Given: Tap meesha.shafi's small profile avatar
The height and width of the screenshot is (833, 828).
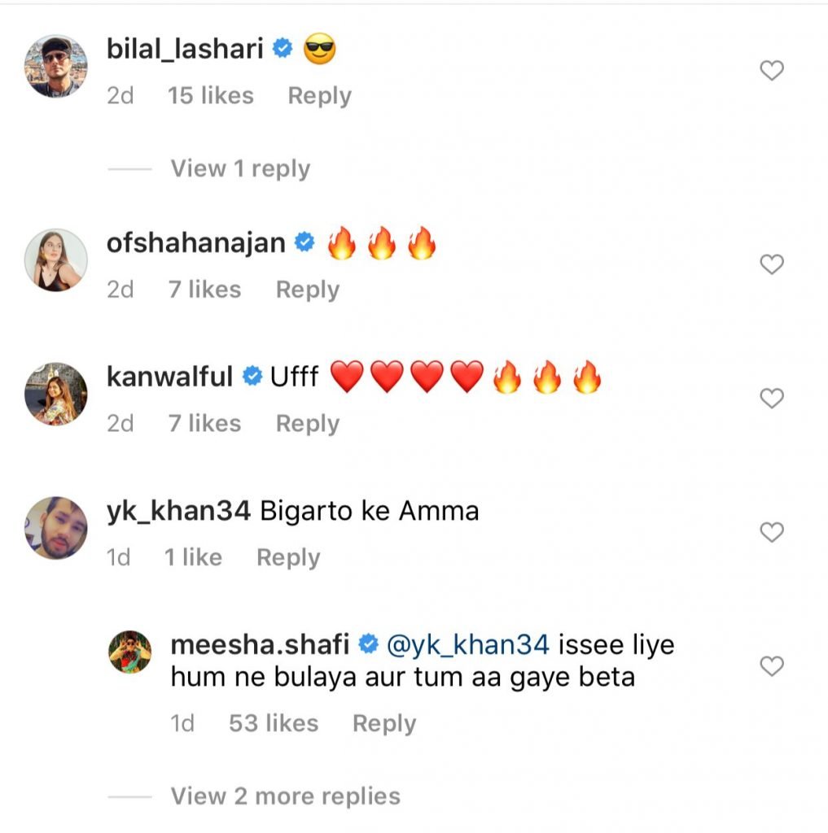Looking at the screenshot, I should tap(130, 652).
